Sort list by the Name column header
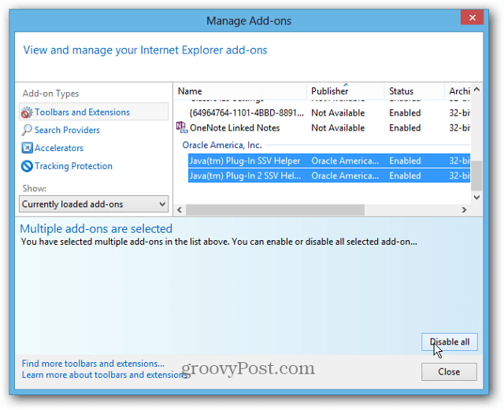This screenshot has width=504, height=410. [x=239, y=91]
